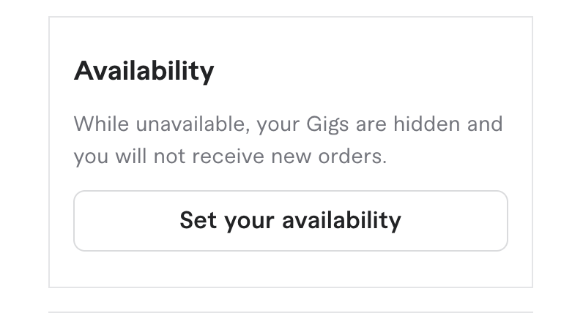Select the first line of the availability description

288,124
